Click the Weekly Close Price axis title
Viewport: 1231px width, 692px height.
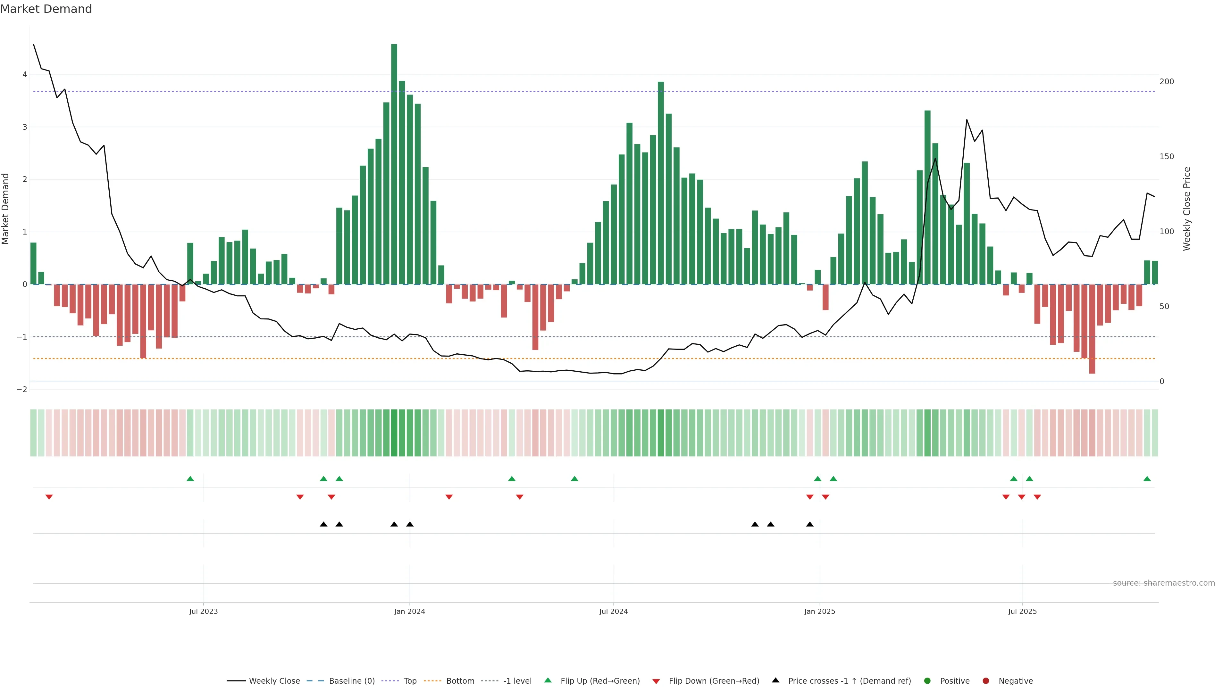pyautogui.click(x=1187, y=209)
